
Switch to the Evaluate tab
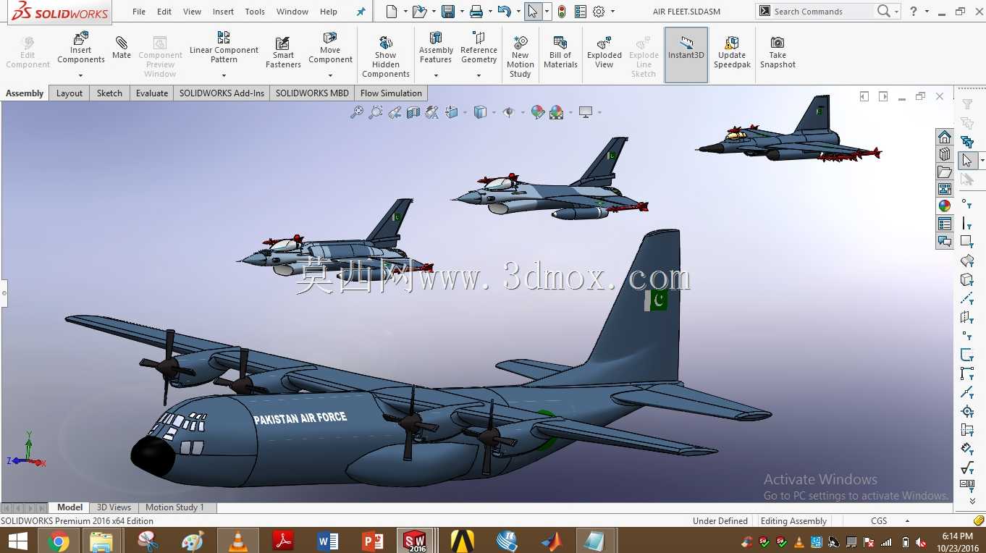tap(152, 93)
